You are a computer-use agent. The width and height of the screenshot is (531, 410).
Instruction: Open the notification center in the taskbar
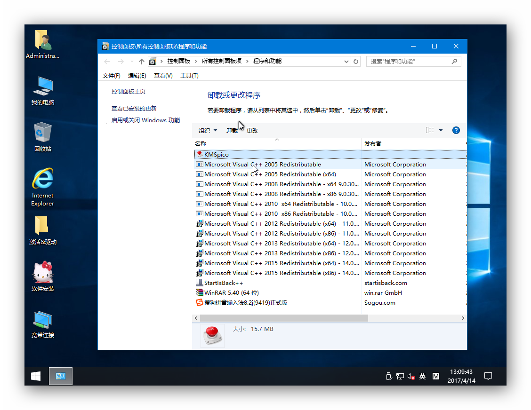(488, 376)
